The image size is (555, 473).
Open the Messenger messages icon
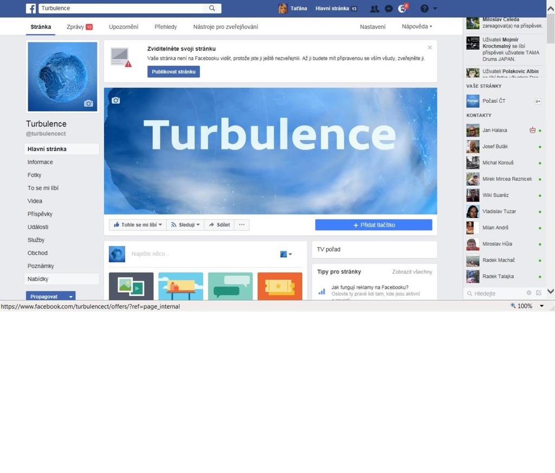click(x=389, y=9)
